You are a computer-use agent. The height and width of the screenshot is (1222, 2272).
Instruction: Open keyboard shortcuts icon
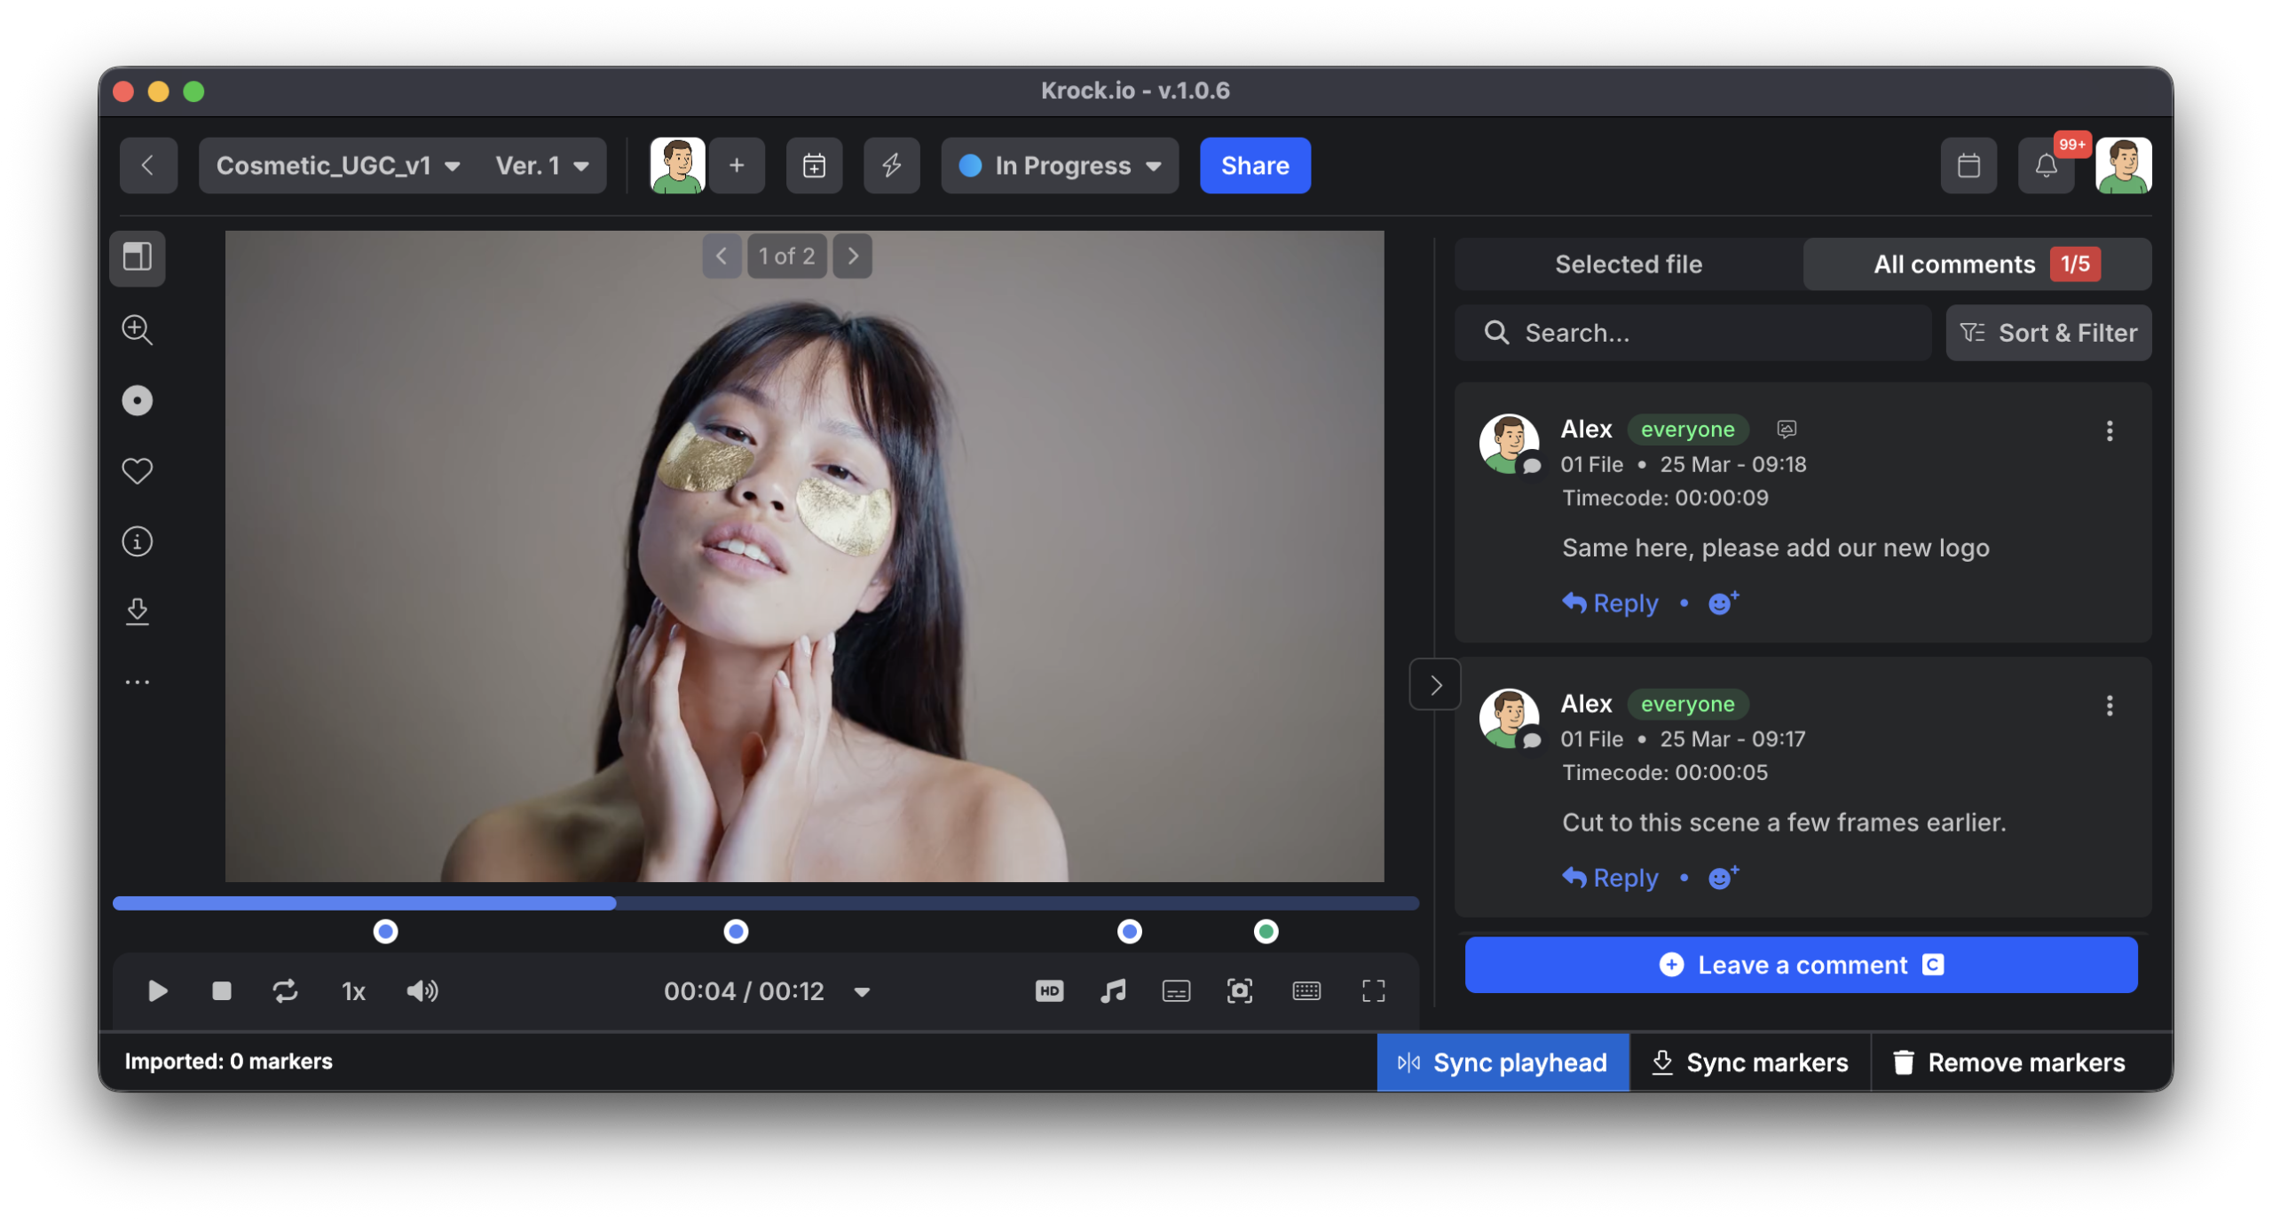click(x=1306, y=990)
